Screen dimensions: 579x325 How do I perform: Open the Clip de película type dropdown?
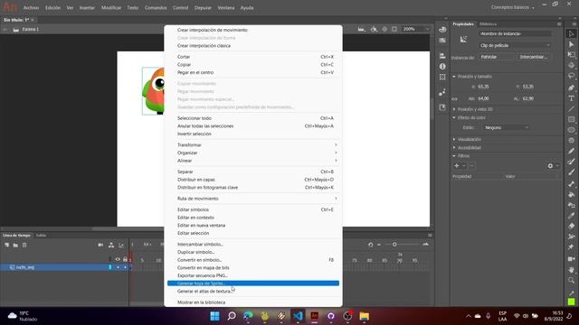515,45
